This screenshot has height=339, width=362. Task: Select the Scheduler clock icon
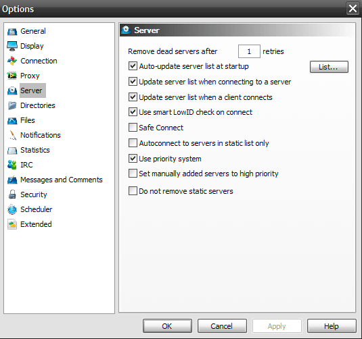click(x=12, y=209)
